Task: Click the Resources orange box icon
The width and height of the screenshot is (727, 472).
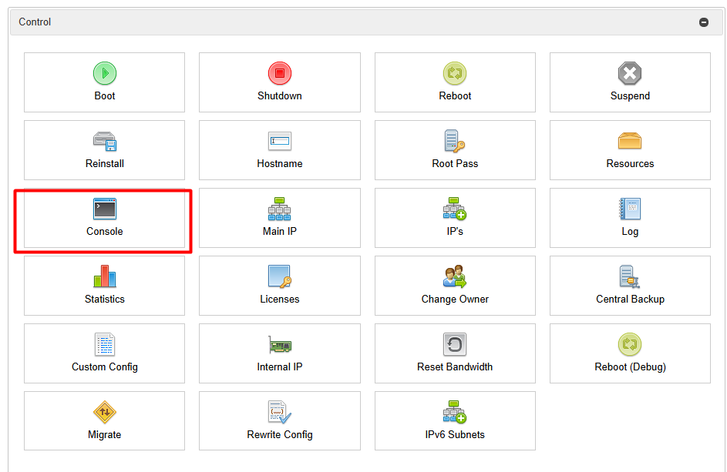Action: point(630,141)
